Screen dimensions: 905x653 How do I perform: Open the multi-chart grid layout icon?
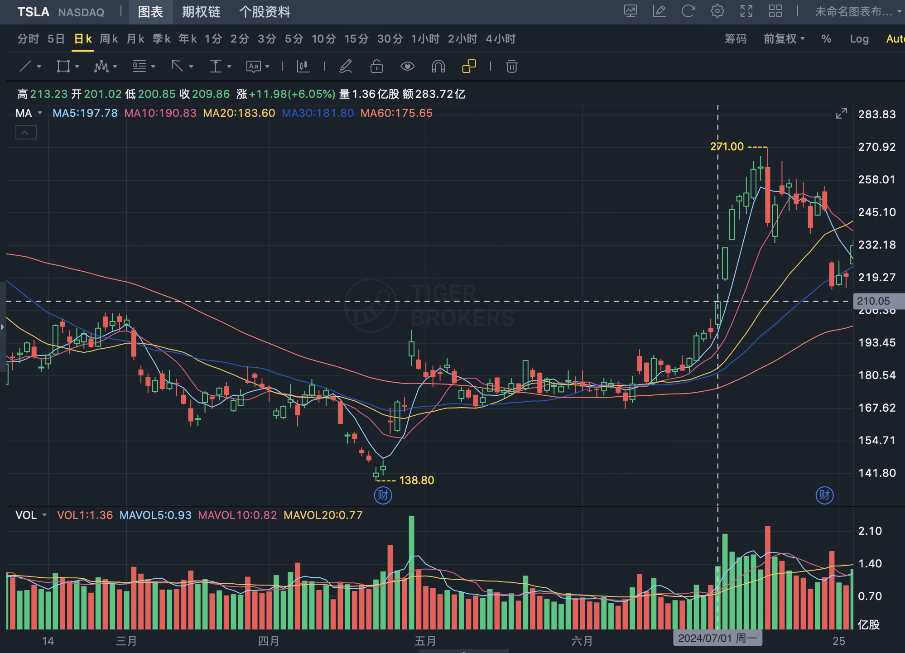[x=775, y=11]
